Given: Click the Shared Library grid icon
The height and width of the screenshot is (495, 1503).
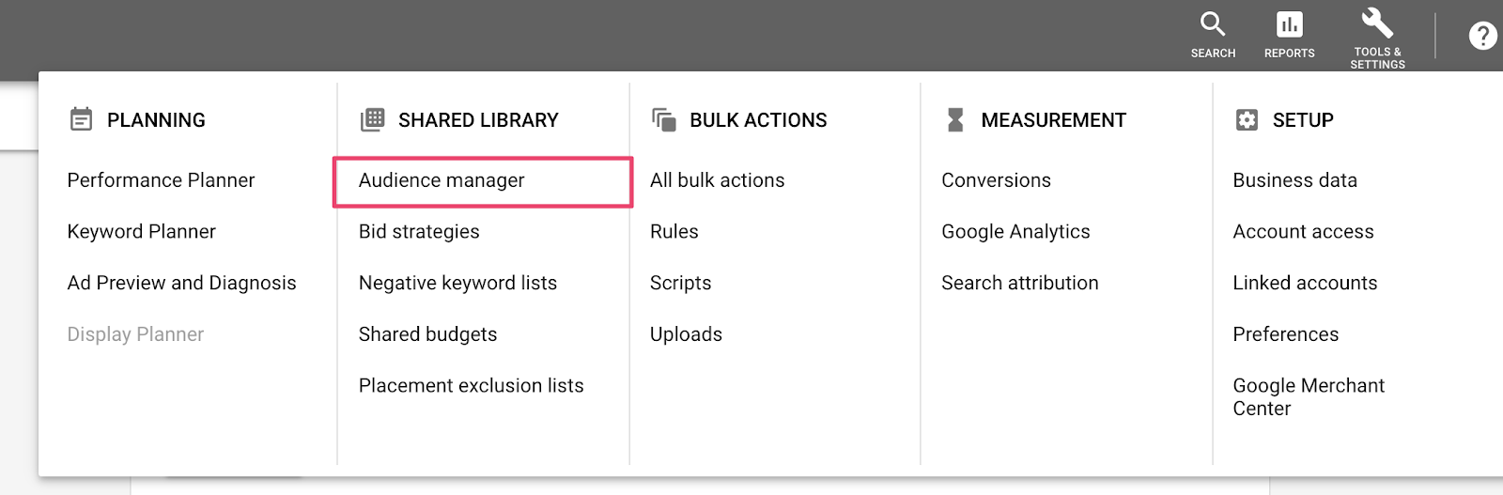Looking at the screenshot, I should [x=373, y=119].
